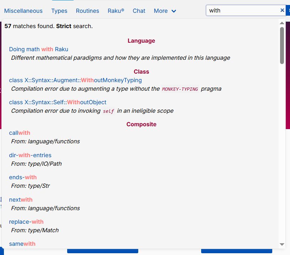Image resolution: width=290 pixels, height=255 pixels.
Task: Click the "Language" category heading
Action: coord(141,41)
